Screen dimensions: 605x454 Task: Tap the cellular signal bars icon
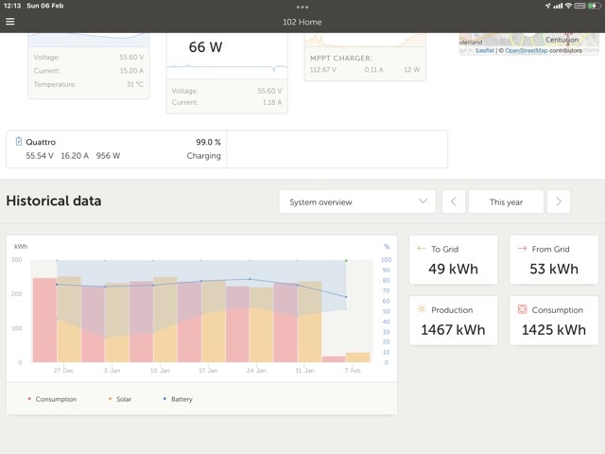(x=558, y=6)
